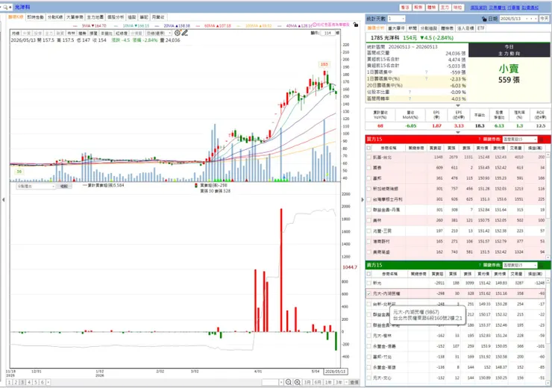Open the 統計天數 dropdown
This screenshot has width=552, height=388.
point(403,19)
